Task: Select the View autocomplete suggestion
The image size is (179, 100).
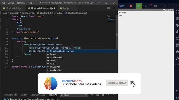Action: 82,64
